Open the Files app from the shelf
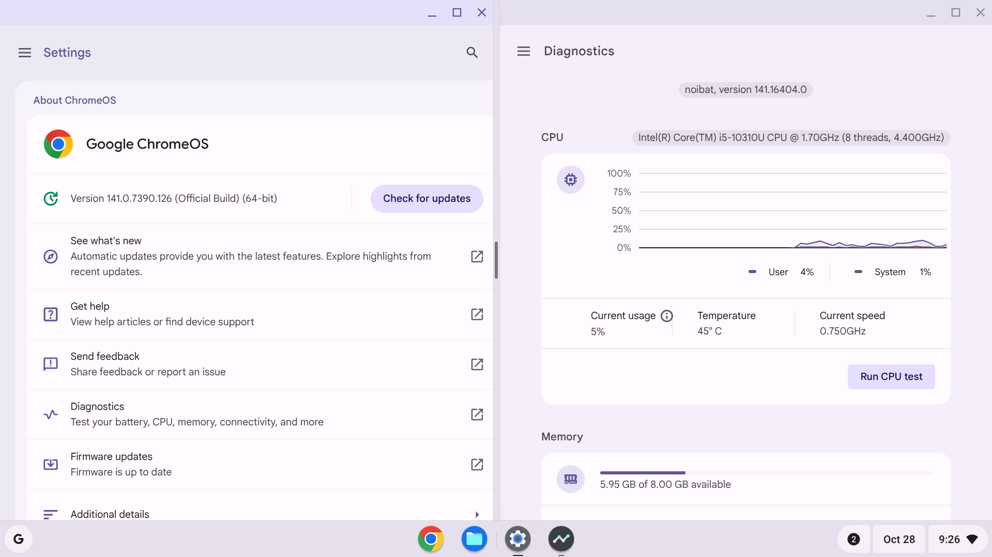The height and width of the screenshot is (557, 992). [x=474, y=539]
